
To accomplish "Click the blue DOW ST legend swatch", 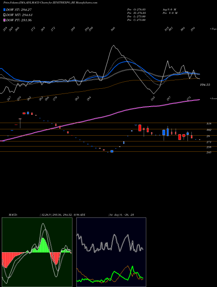I will 4,10.
